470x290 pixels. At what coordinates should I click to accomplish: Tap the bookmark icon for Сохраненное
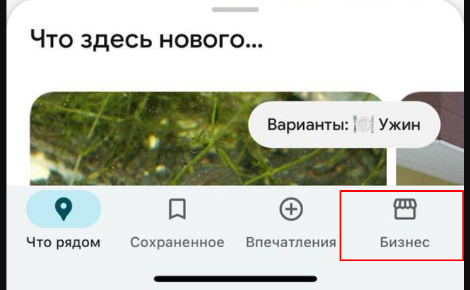click(177, 209)
